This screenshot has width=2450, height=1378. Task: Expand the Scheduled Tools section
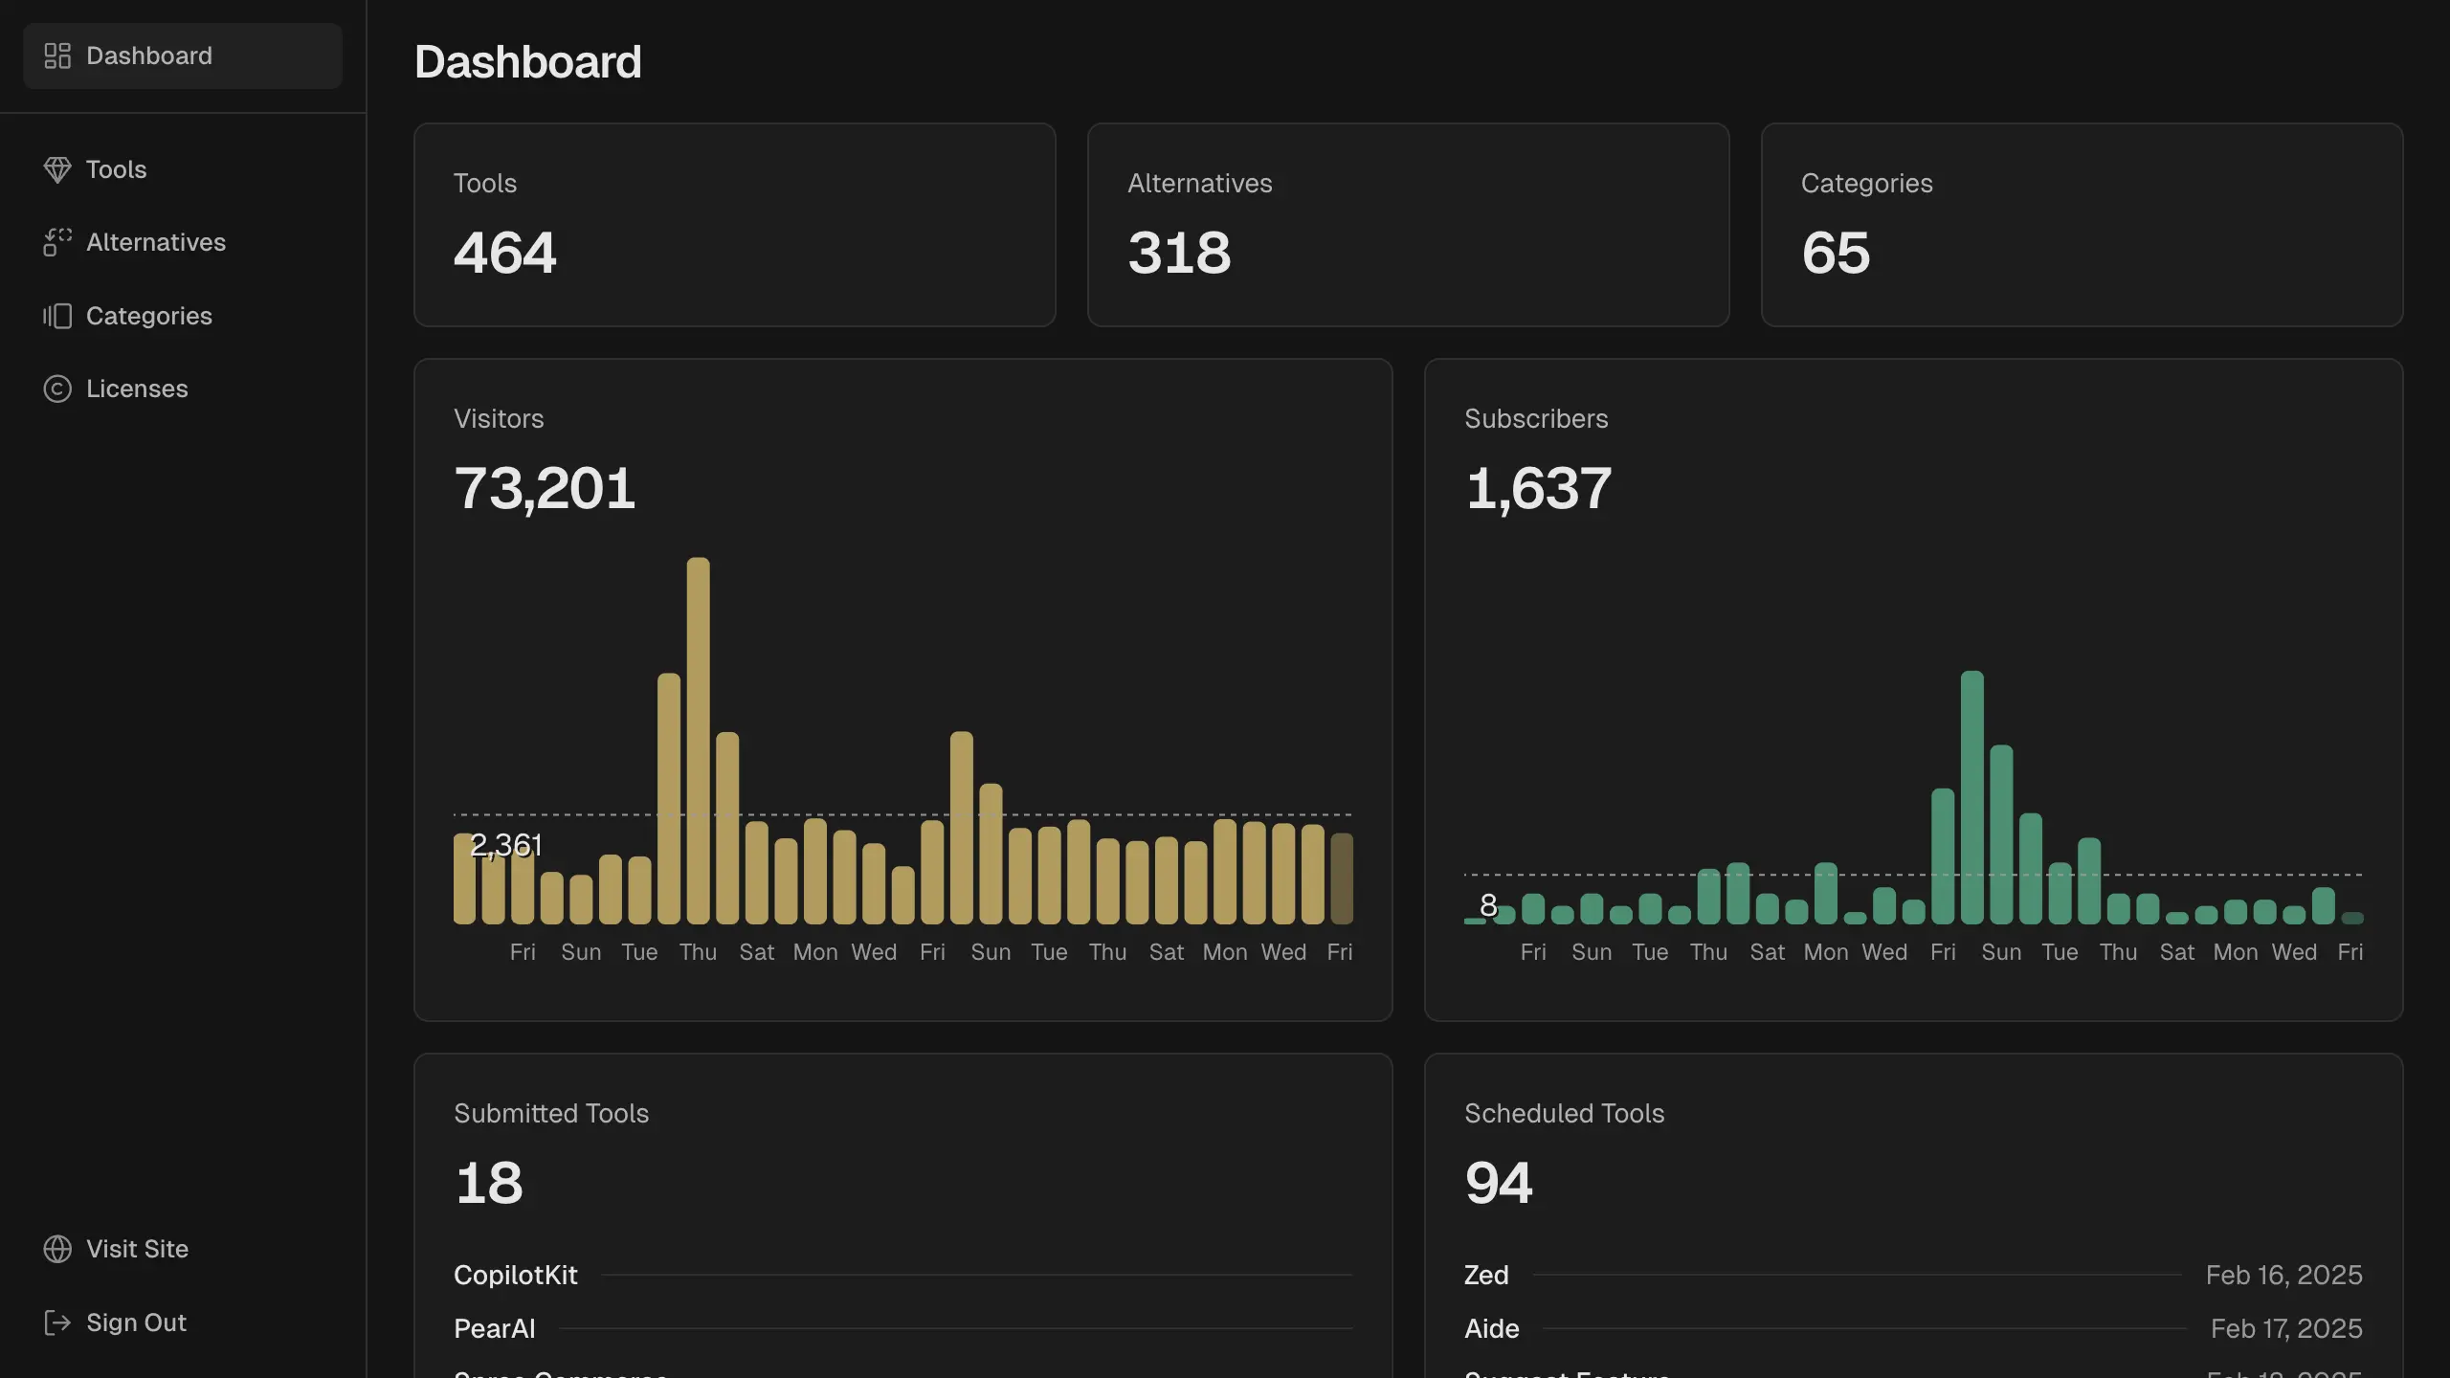point(1562,1112)
